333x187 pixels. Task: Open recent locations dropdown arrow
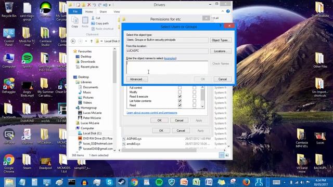pyautogui.click(x=86, y=41)
